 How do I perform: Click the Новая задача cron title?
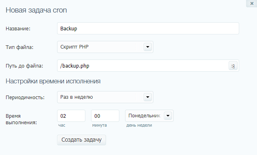tap(36, 10)
